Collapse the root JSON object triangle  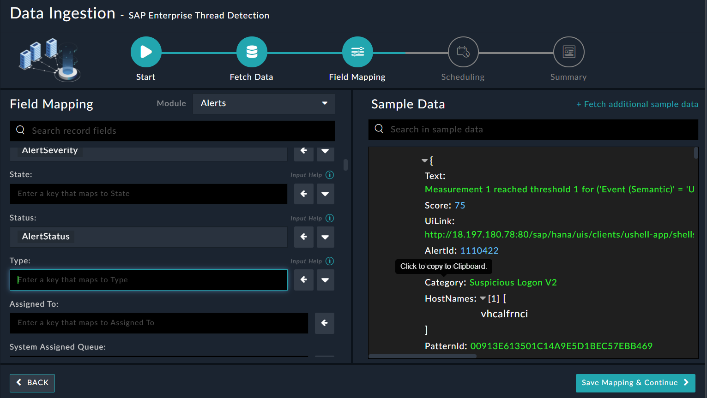pos(424,160)
